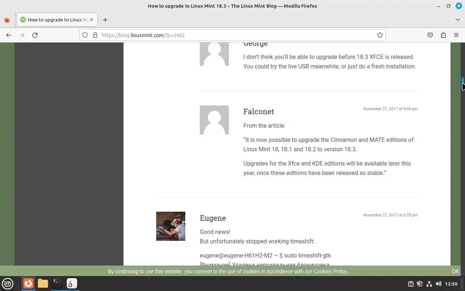Viewport: 465px width, 291px height.
Task: Open a new browser tab
Action: [x=105, y=20]
